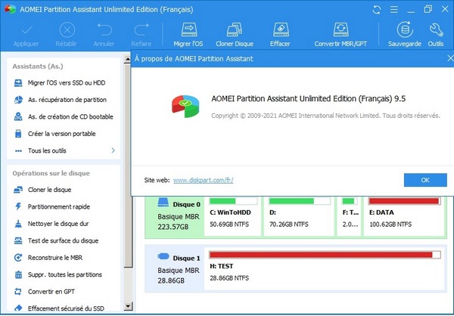
Task: Click the AOMEI logo in About dialog
Action: click(x=185, y=106)
